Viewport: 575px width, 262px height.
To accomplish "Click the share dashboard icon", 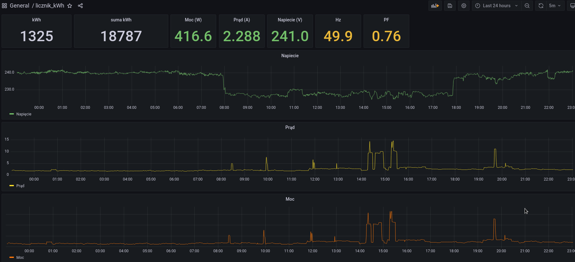I will [80, 6].
